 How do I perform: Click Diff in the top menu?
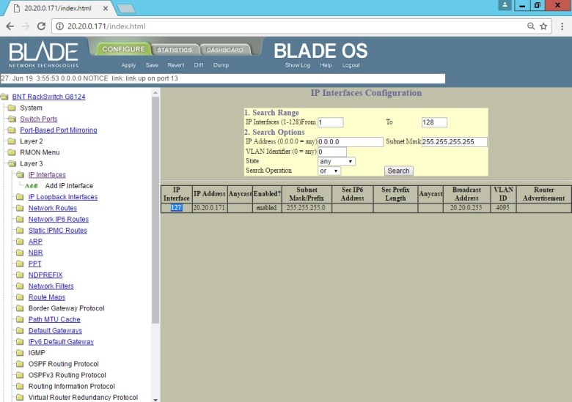click(x=199, y=65)
